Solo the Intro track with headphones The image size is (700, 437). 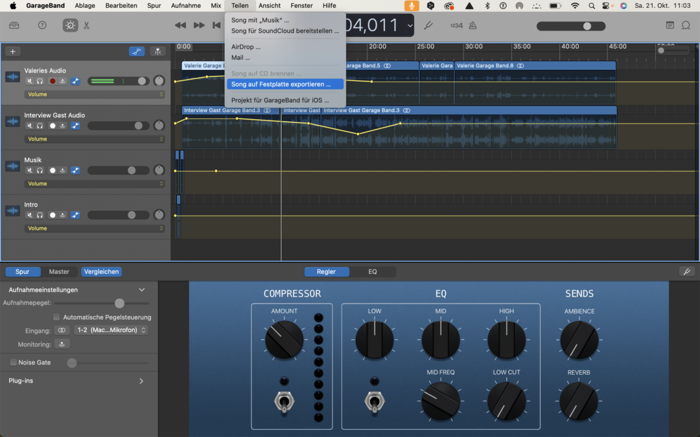coord(40,215)
